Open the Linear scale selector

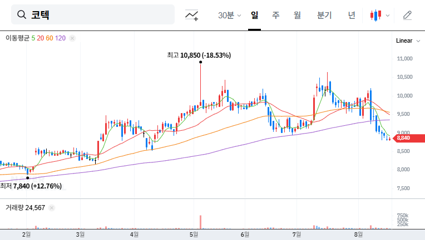click(x=404, y=40)
